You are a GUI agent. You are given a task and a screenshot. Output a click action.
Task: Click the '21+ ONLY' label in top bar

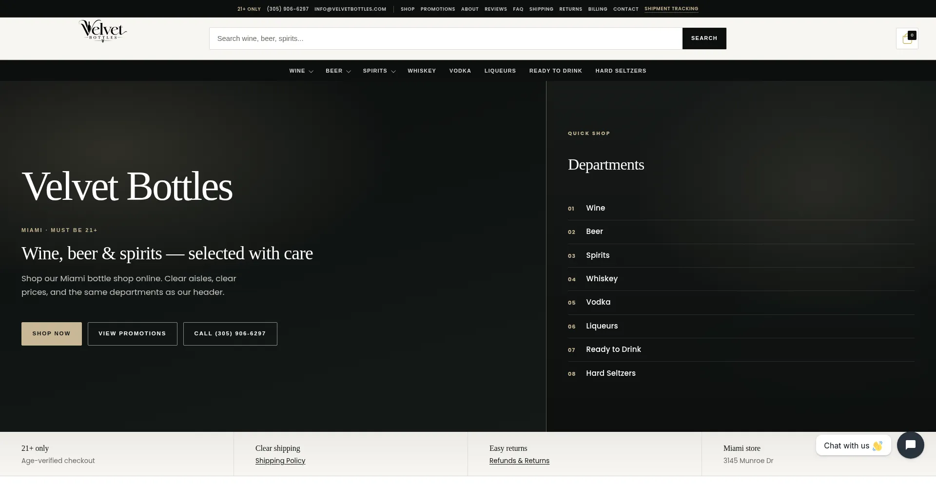tap(249, 9)
